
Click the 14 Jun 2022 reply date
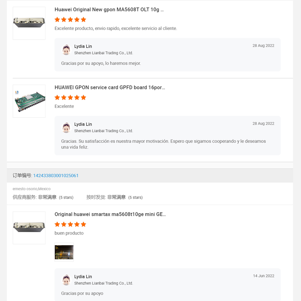point(264,276)
